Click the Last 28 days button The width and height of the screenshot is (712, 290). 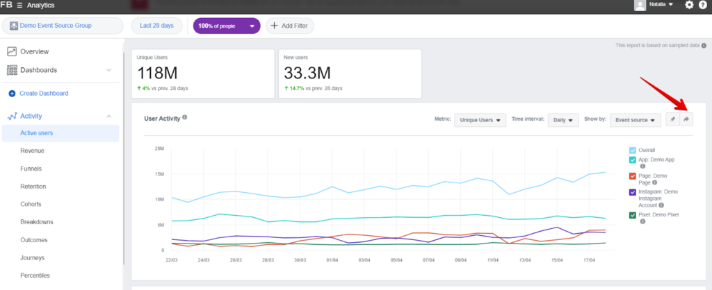coord(156,26)
